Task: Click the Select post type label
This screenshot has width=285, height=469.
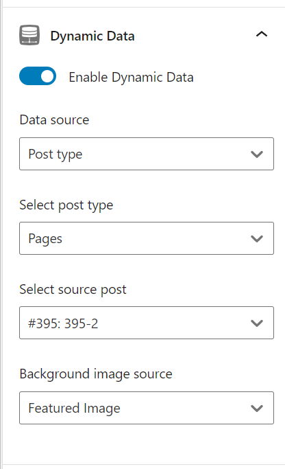Action: click(66, 205)
